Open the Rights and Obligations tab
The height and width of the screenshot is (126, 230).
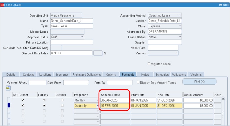(x=87, y=75)
